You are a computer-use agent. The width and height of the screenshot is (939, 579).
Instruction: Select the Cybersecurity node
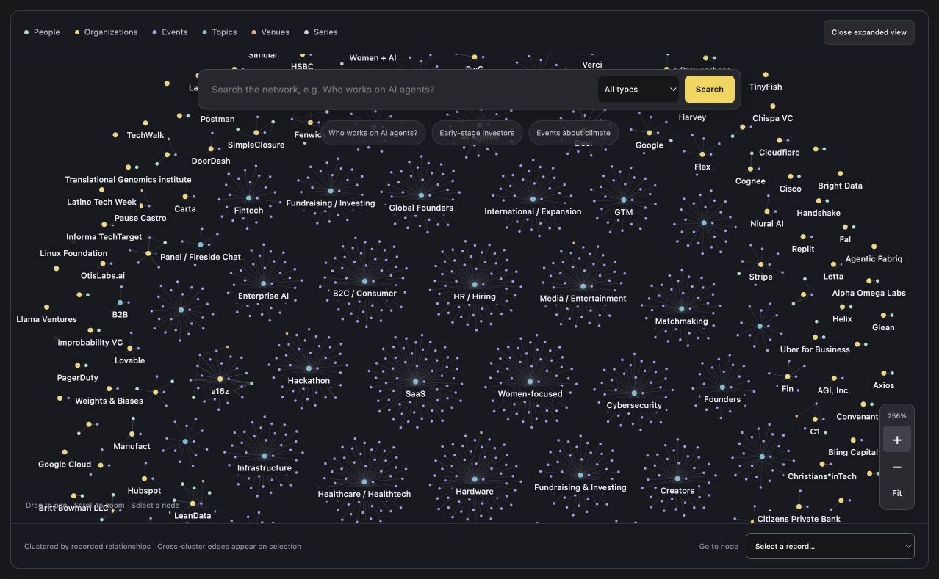click(634, 393)
